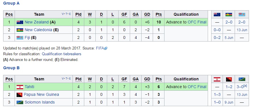Click New Caledonia flag in Group A team column
The width and height of the screenshot is (253, 109).
point(20,30)
